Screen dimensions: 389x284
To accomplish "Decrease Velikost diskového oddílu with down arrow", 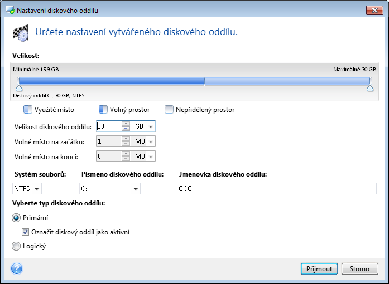I will pyautogui.click(x=126, y=129).
